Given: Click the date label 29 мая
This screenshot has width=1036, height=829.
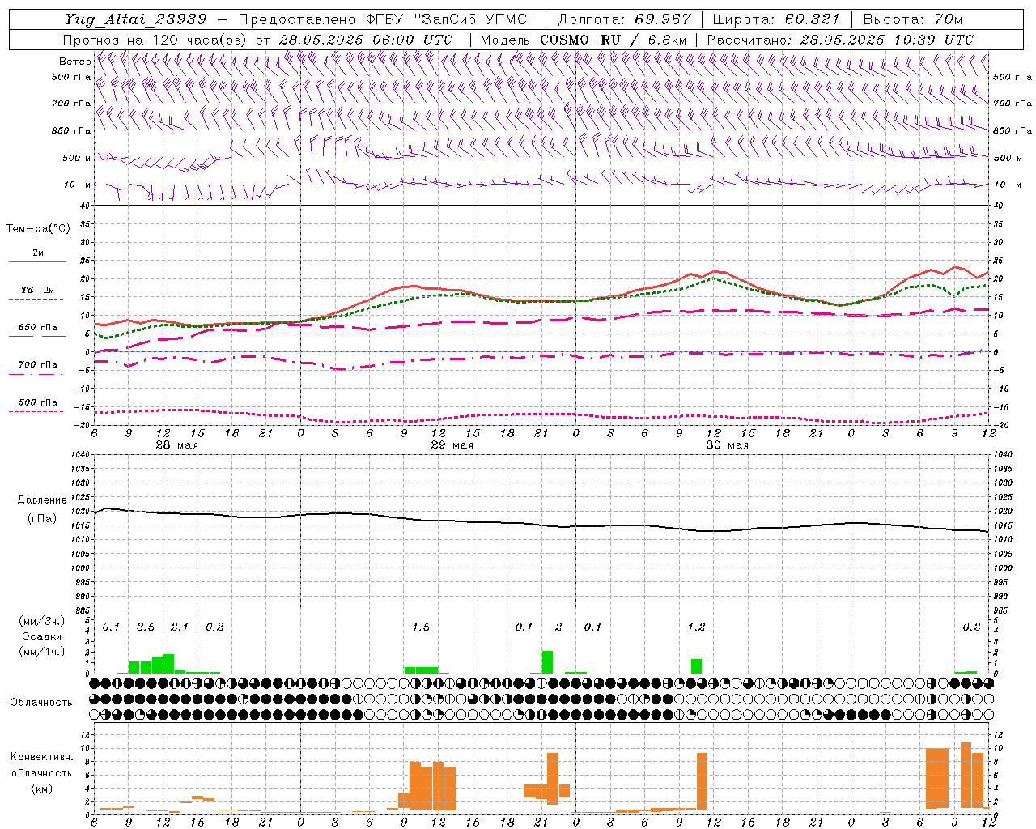Looking at the screenshot, I should click(452, 445).
